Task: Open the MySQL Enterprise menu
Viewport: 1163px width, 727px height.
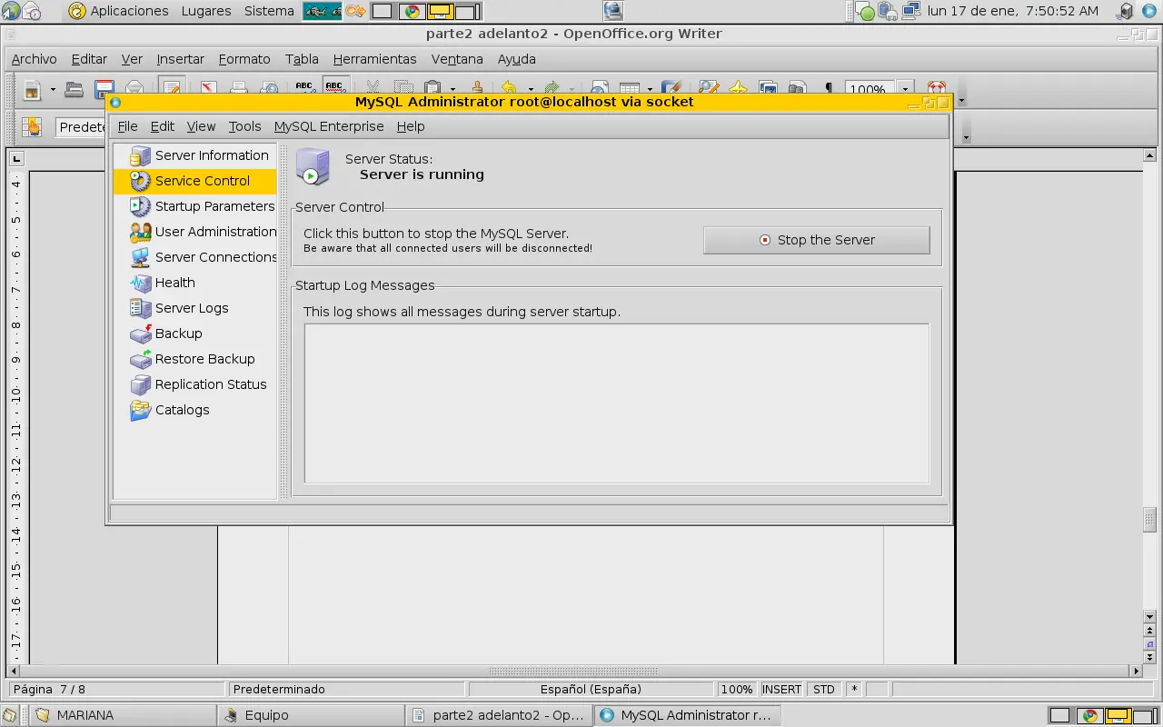Action: point(329,126)
